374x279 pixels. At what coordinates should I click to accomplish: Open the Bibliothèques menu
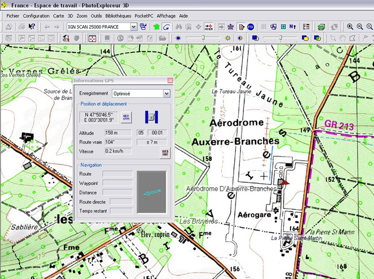[x=119, y=16]
